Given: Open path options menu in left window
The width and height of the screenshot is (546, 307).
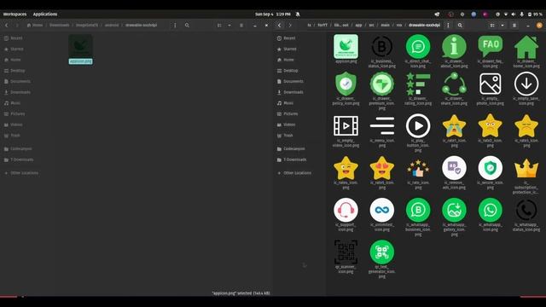Looking at the screenshot, I should tap(175, 26).
